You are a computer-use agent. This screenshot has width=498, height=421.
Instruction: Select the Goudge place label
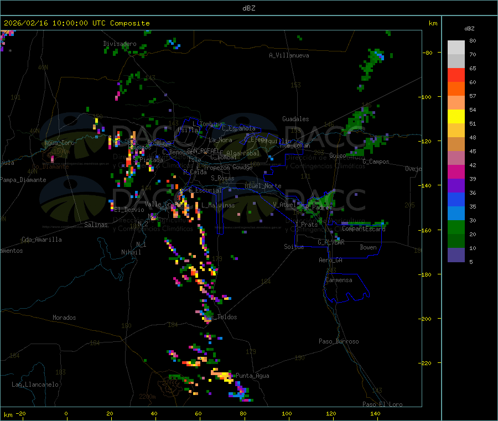tap(242, 167)
